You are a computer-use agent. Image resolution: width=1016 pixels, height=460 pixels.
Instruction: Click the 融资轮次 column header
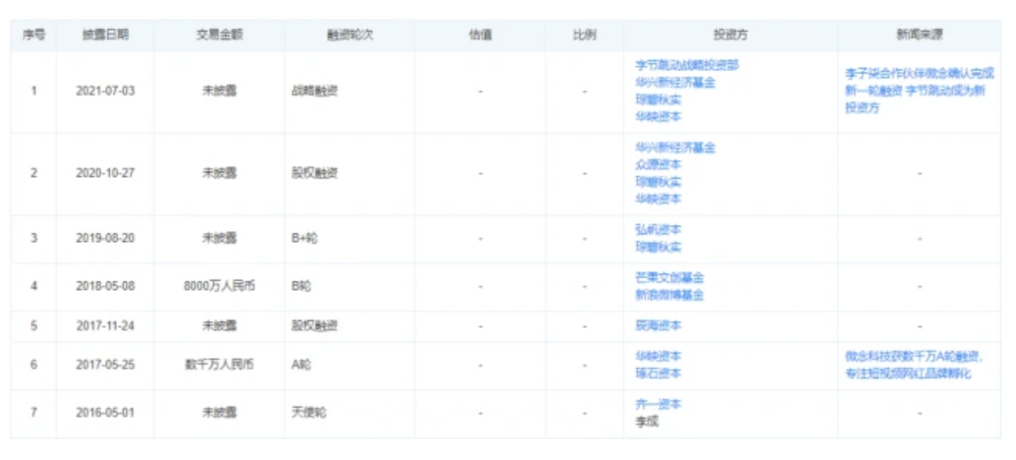click(350, 35)
